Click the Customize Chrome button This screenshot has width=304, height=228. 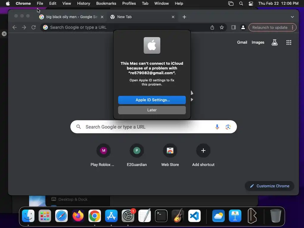[270, 186]
